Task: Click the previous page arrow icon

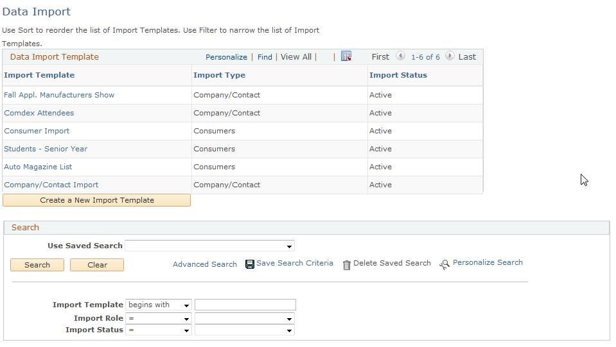Action: (x=400, y=56)
